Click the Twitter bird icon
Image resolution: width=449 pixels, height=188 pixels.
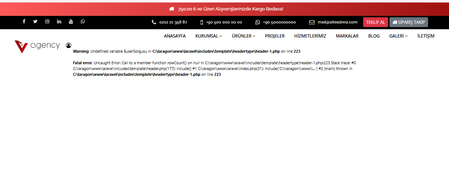click(35, 22)
